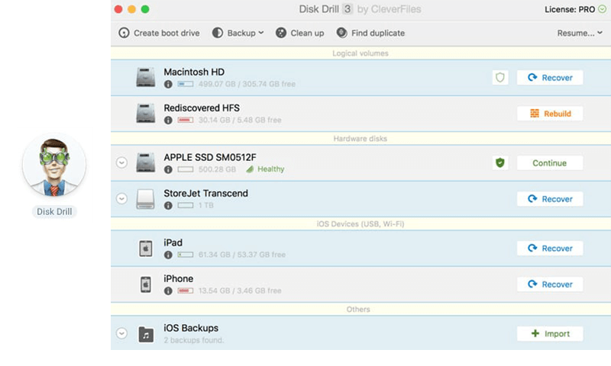Toggle green protection shield for APPLE SSD

pyautogui.click(x=500, y=162)
